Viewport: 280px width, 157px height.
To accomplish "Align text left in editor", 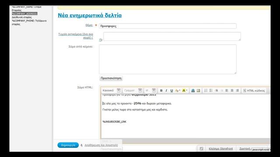I will click(227, 91).
